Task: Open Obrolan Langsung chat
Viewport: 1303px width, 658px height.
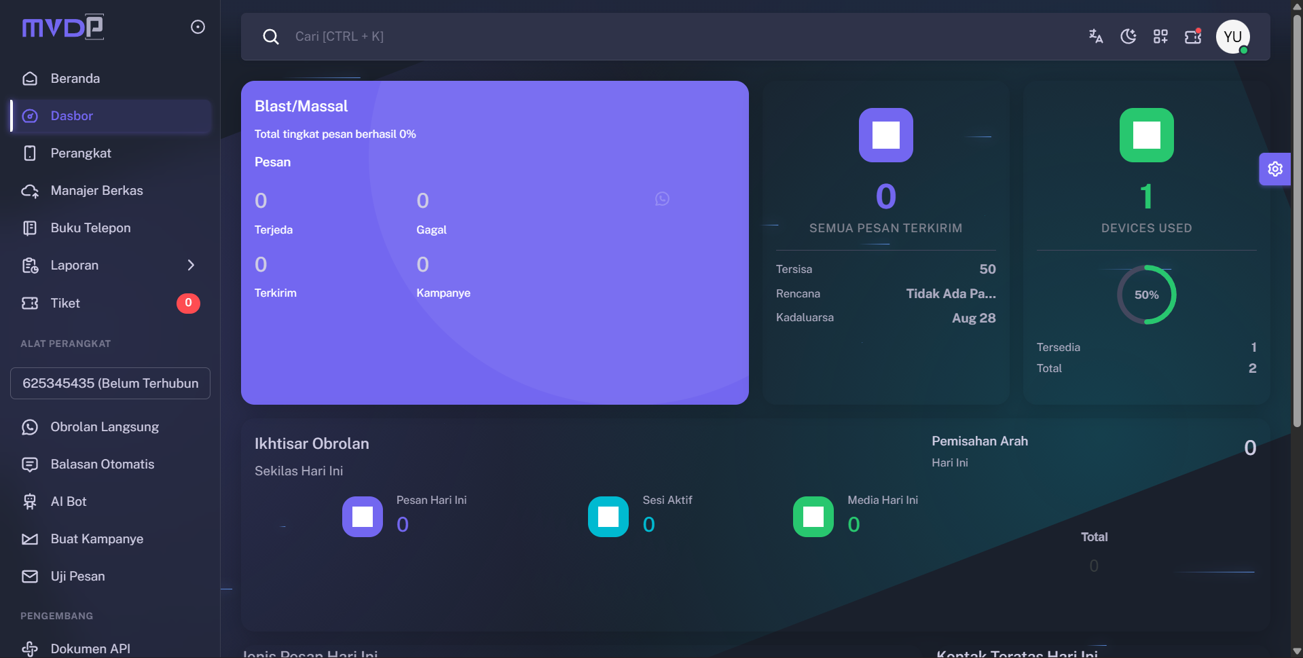Action: point(105,427)
